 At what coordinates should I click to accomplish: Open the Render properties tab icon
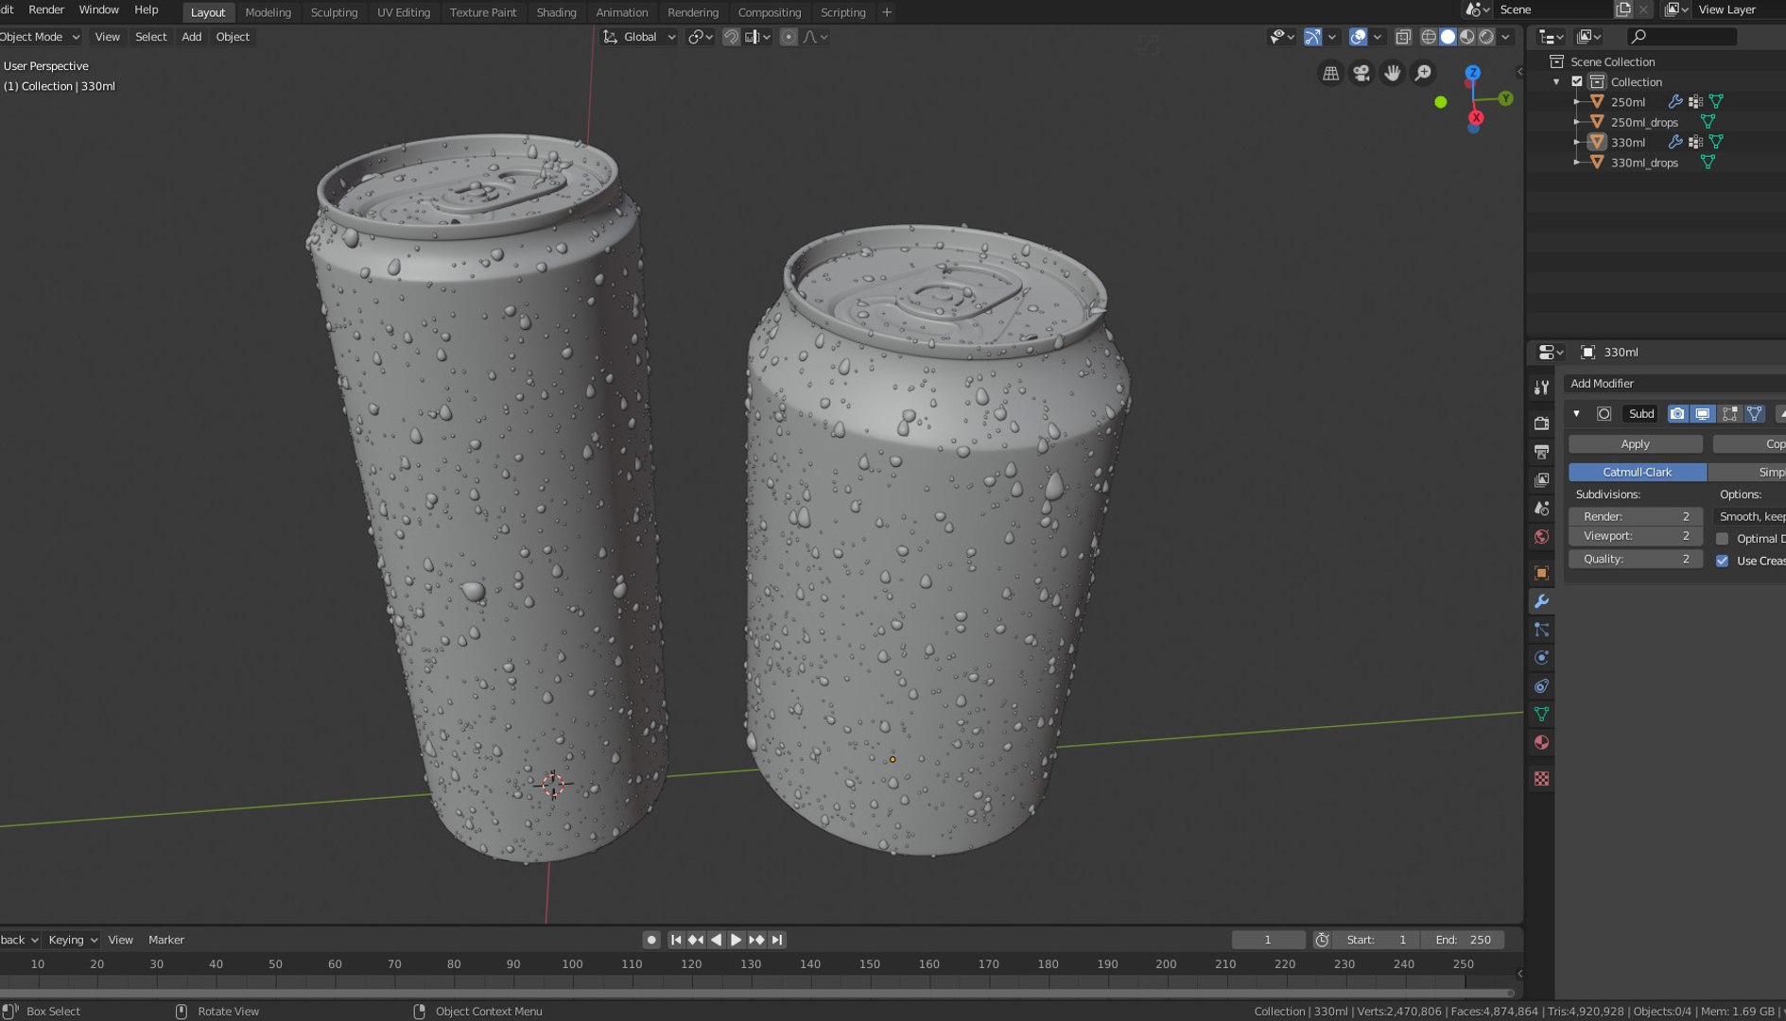coord(1541,423)
